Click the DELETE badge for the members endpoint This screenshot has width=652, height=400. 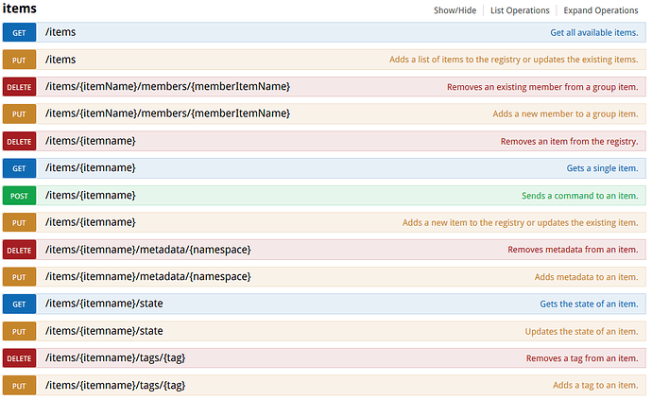click(x=19, y=87)
